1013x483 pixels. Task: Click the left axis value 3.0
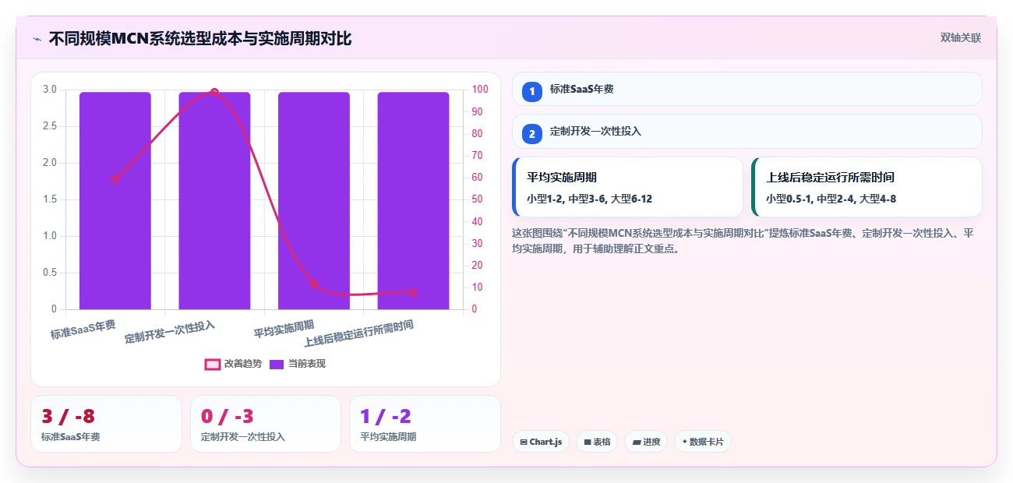point(50,90)
